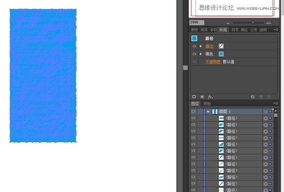284x192 pixels.
Task: Click the 294% zoom field
Action: (197, 22)
